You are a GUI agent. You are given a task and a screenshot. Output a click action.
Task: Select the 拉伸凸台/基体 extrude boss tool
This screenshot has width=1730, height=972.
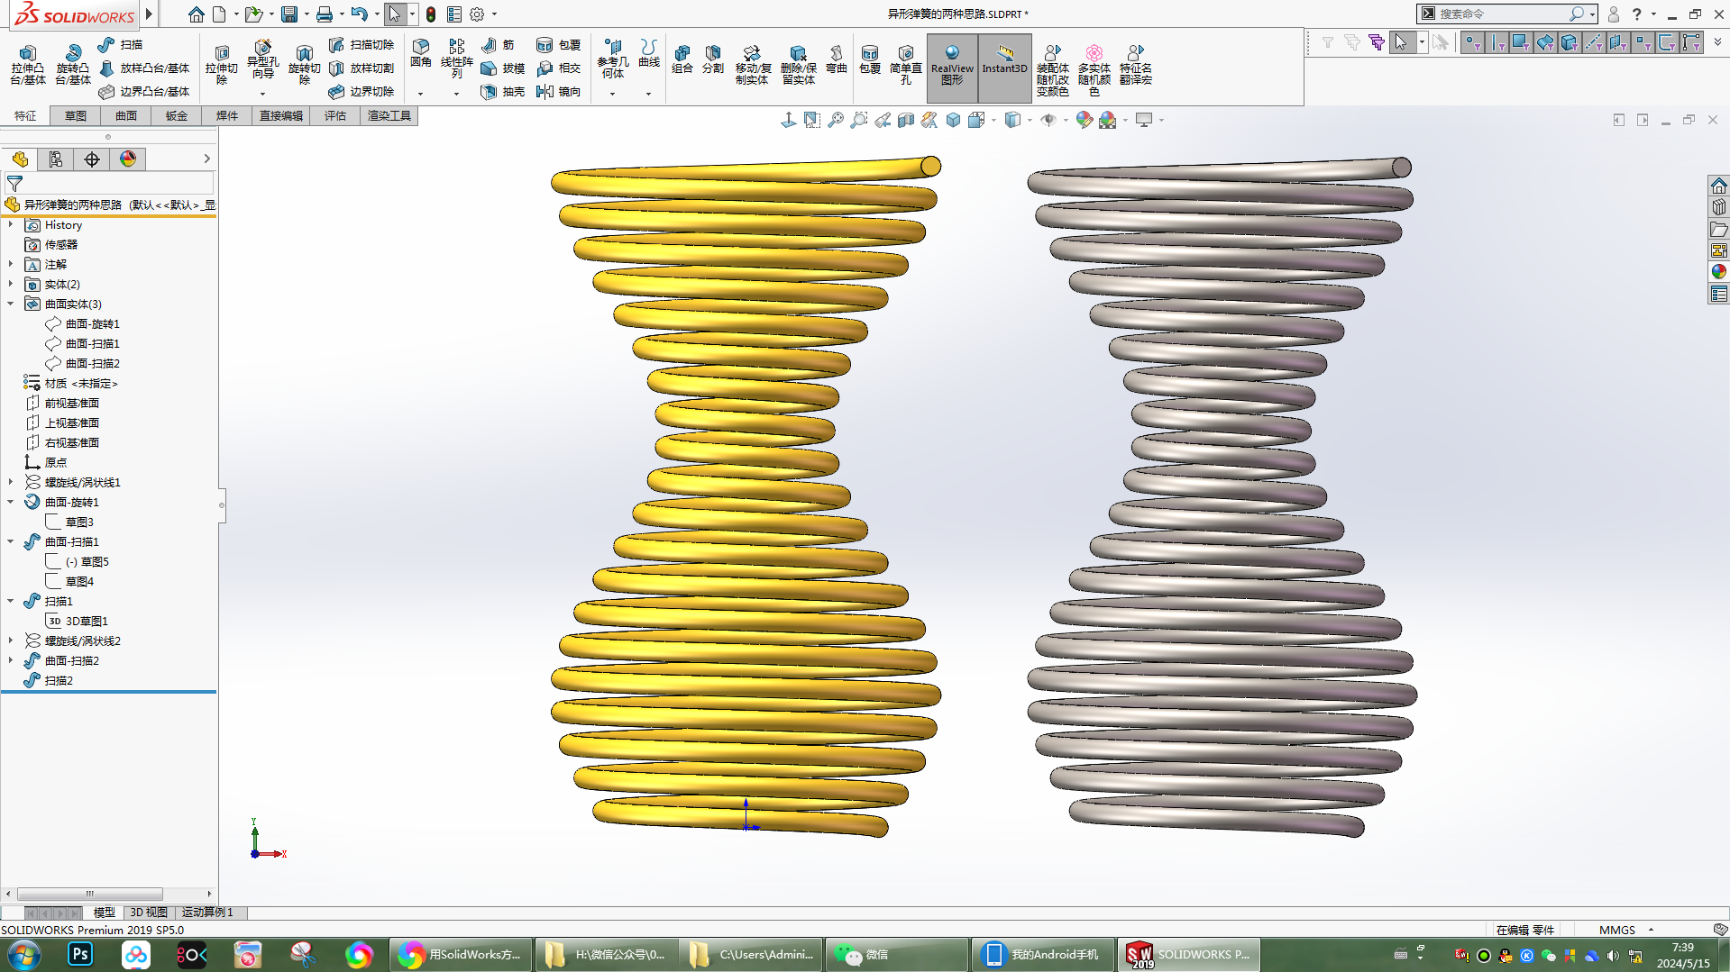click(x=28, y=65)
